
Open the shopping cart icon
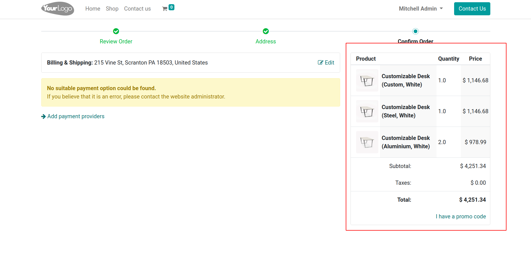(165, 9)
